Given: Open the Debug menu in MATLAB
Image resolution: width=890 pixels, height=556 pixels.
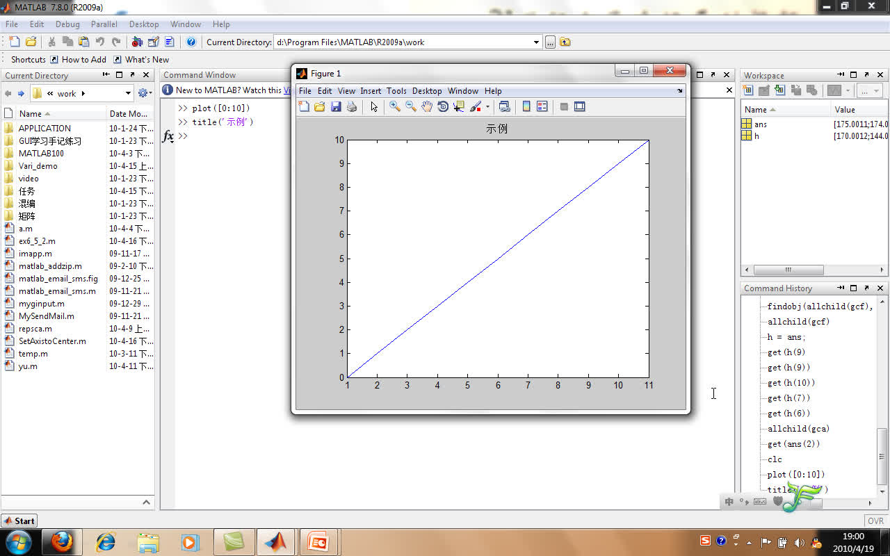Looking at the screenshot, I should [x=67, y=24].
